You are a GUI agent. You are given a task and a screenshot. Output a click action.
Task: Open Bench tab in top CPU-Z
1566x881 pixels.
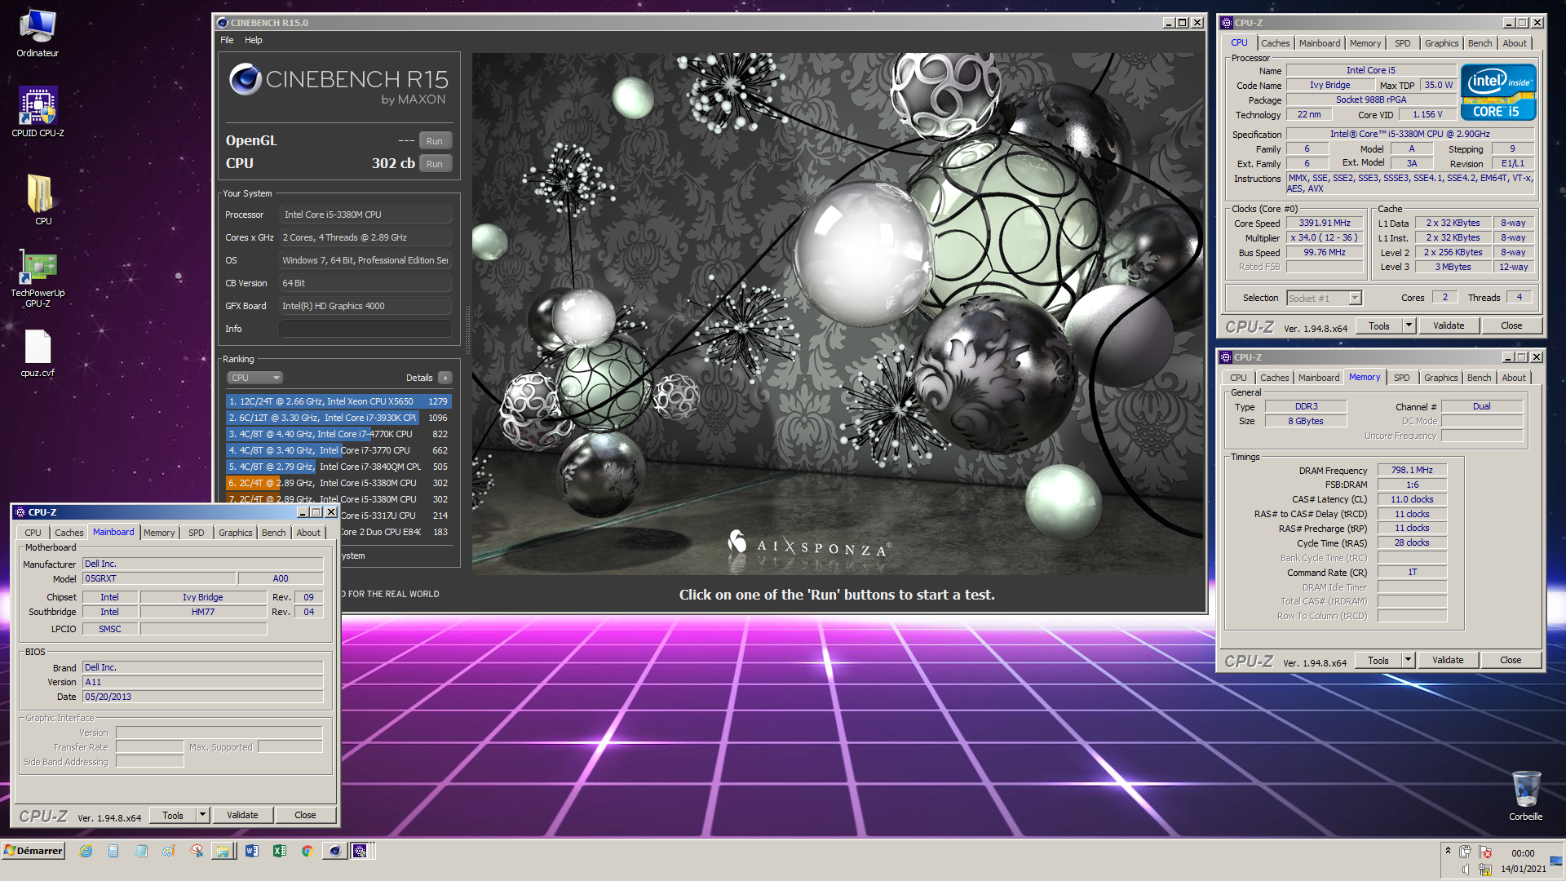pyautogui.click(x=1480, y=43)
